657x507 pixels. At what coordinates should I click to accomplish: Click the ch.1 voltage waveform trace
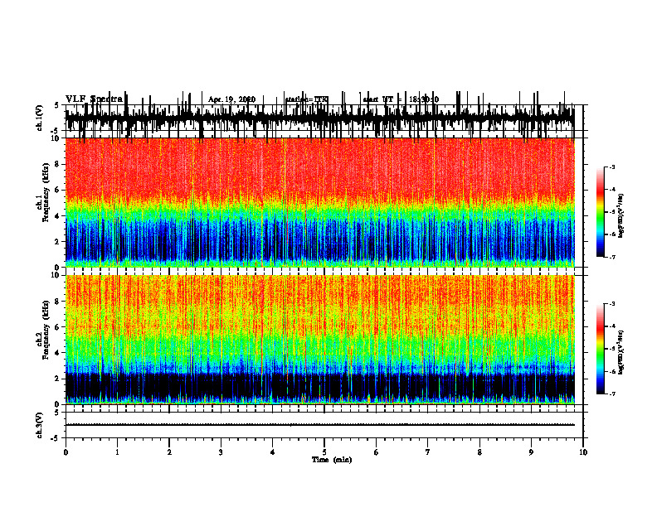(319, 118)
